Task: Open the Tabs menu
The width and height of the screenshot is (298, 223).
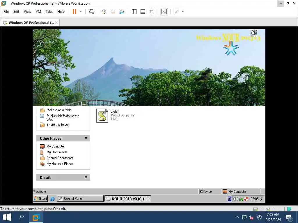Action: (x=49, y=12)
